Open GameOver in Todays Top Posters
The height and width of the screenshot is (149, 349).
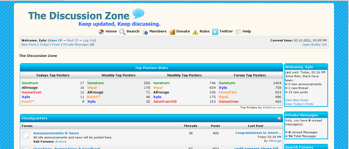(32, 92)
